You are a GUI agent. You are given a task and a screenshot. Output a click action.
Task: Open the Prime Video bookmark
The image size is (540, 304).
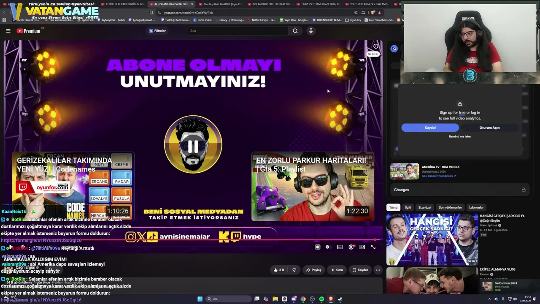pyautogui.click(x=203, y=20)
